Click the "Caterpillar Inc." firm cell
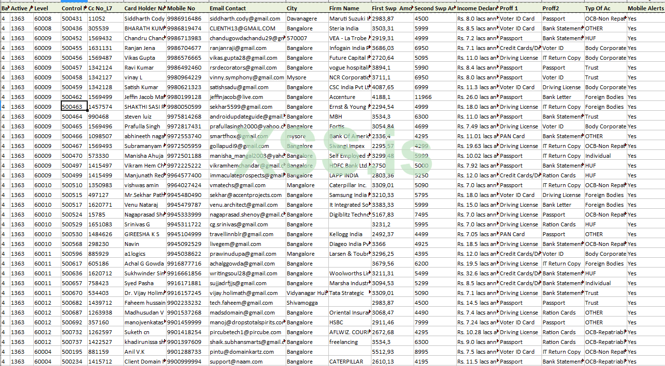 pyautogui.click(x=349, y=185)
